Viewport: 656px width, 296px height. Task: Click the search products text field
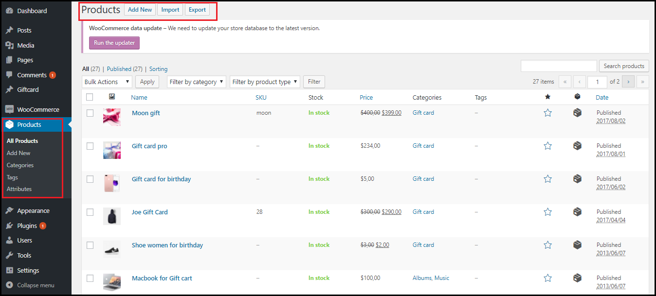click(558, 66)
